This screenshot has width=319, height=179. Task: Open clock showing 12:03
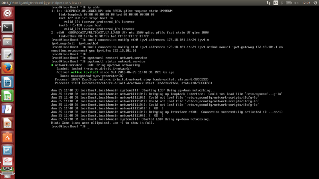point(306,3)
